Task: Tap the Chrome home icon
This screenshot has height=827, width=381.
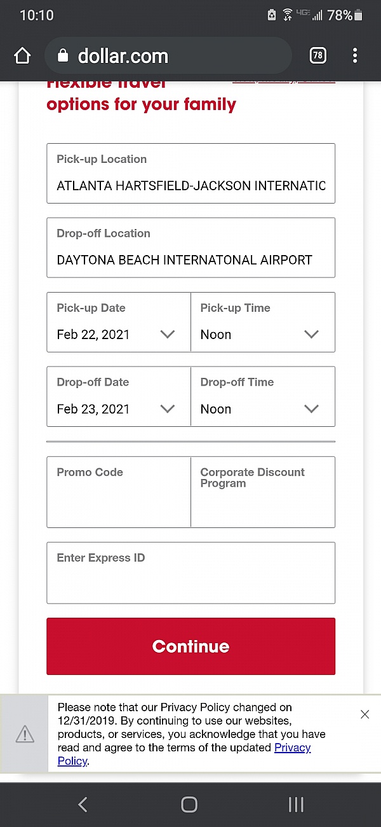Action: [x=22, y=56]
